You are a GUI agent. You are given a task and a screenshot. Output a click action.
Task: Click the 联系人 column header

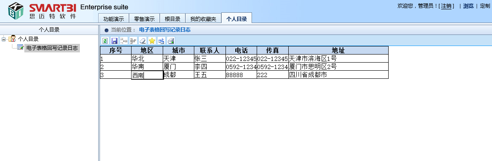coord(210,50)
